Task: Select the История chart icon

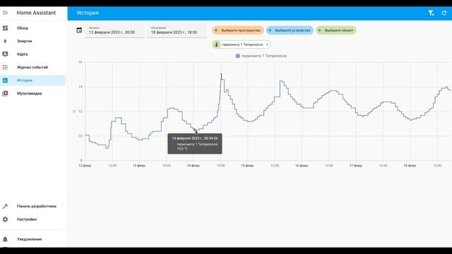Action: (x=5, y=80)
